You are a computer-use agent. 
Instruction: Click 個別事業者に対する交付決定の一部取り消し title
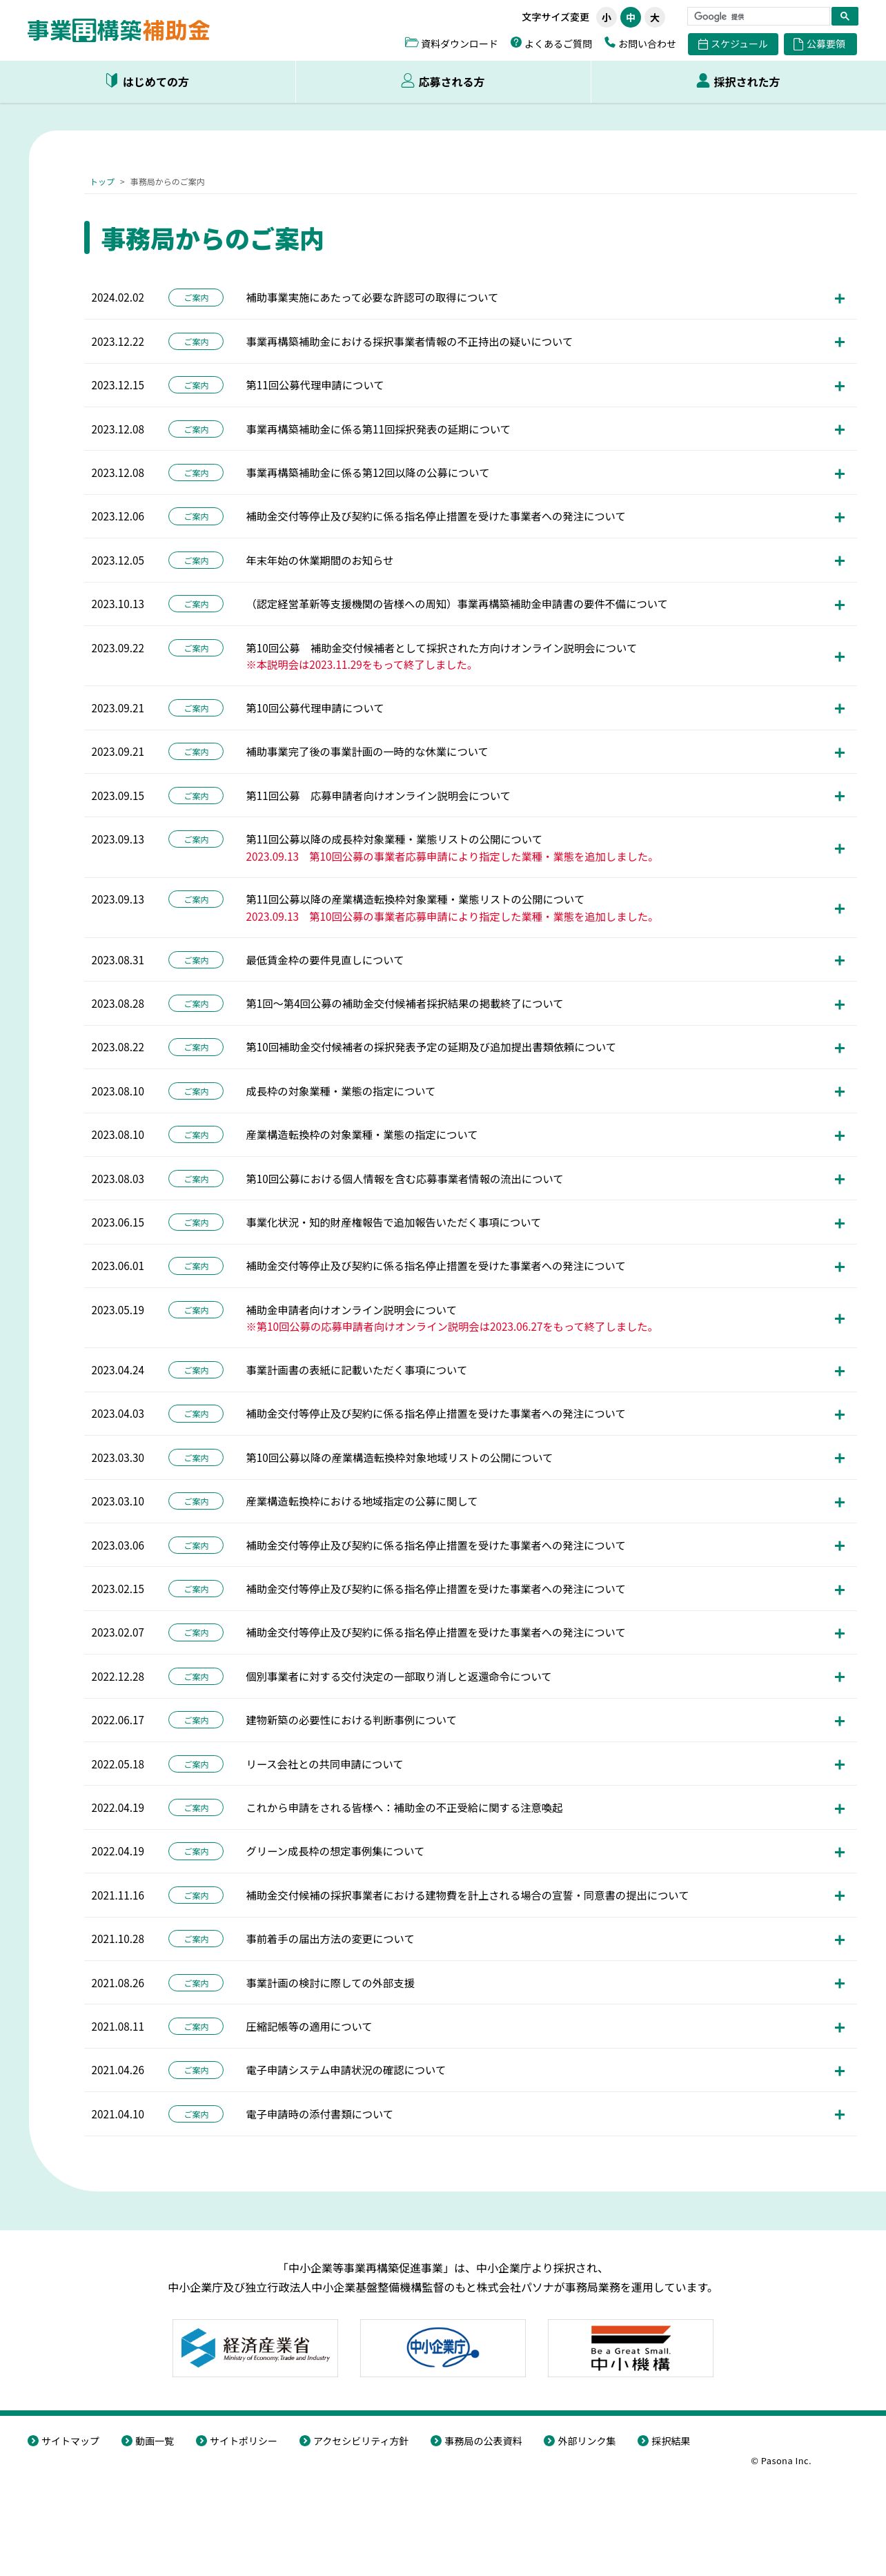click(x=398, y=1677)
